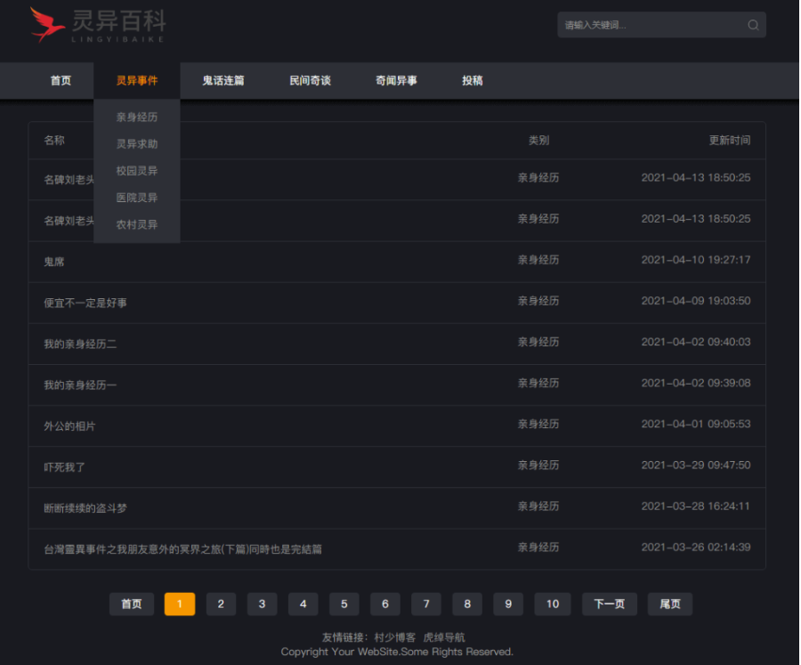Viewport: 801px width, 665px height.
Task: Open the article 鬼席
Action: [54, 262]
